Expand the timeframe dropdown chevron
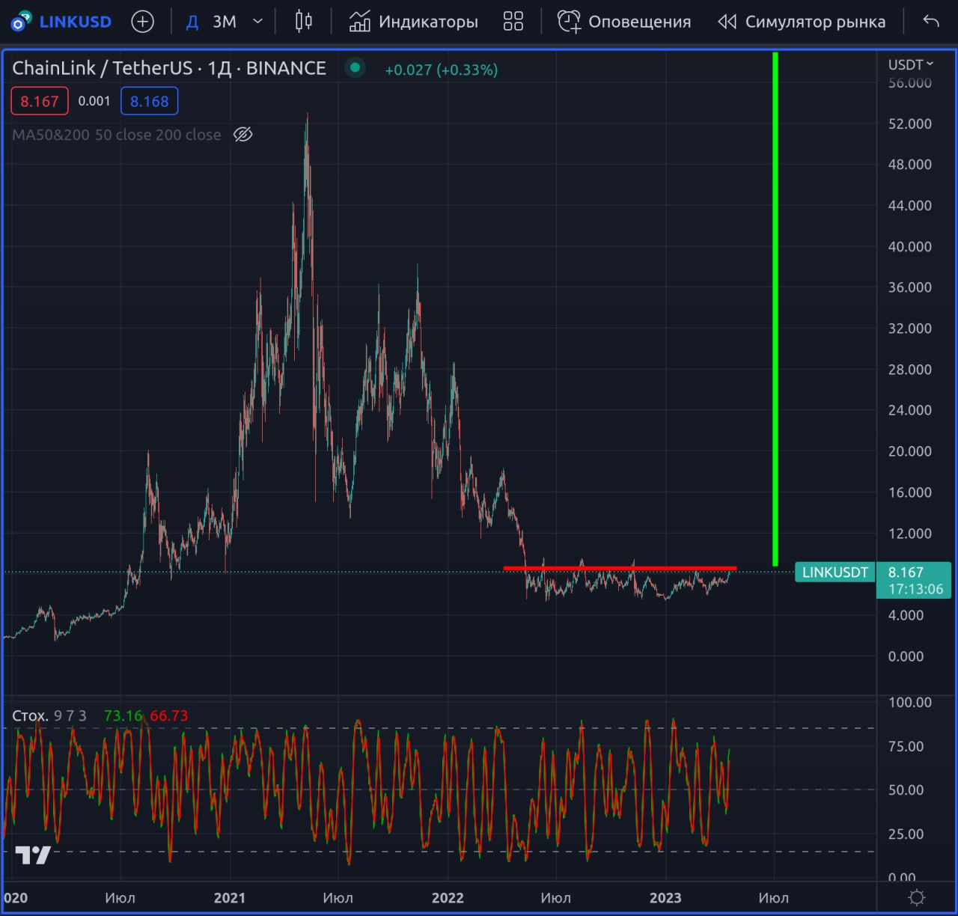The width and height of the screenshot is (958, 916). point(258,22)
